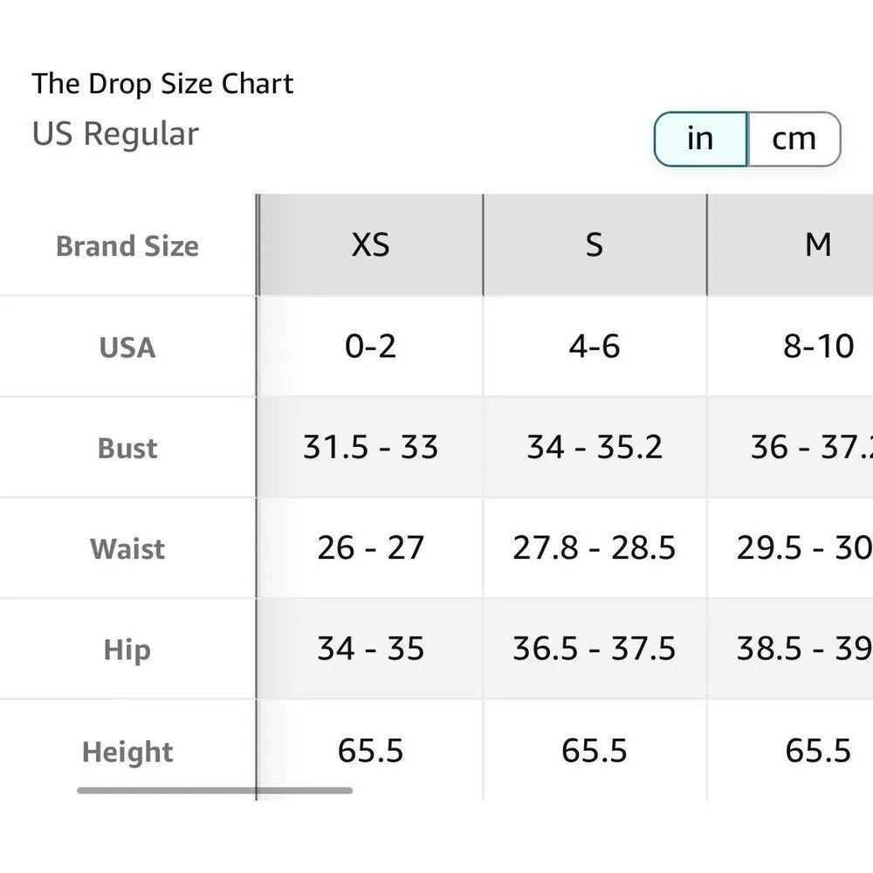
Task: Click the XS hip cell 34 - 35
Action: [x=370, y=649]
